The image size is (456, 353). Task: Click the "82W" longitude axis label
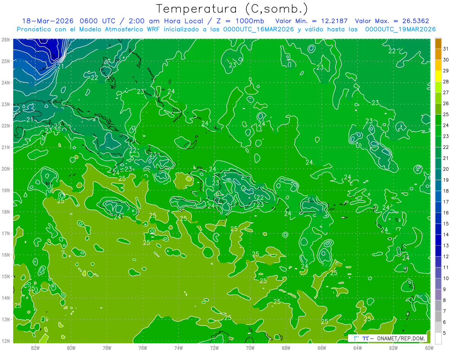pyautogui.click(x=35, y=347)
